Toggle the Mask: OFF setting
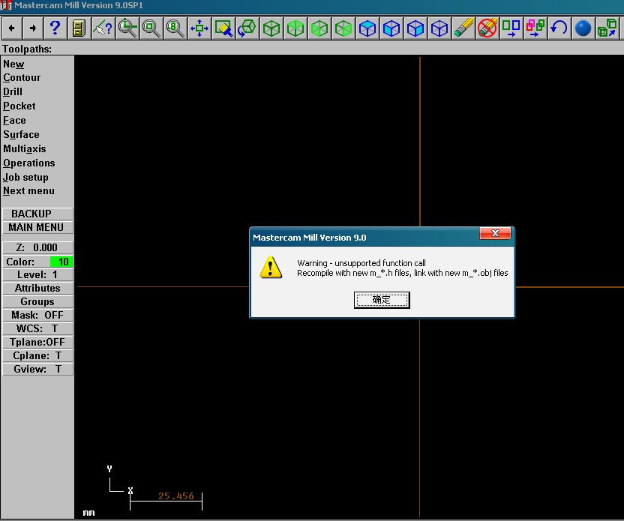624x521 pixels. (37, 315)
